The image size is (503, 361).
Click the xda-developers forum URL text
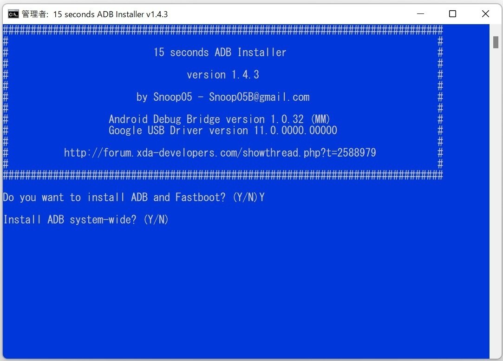tap(220, 153)
